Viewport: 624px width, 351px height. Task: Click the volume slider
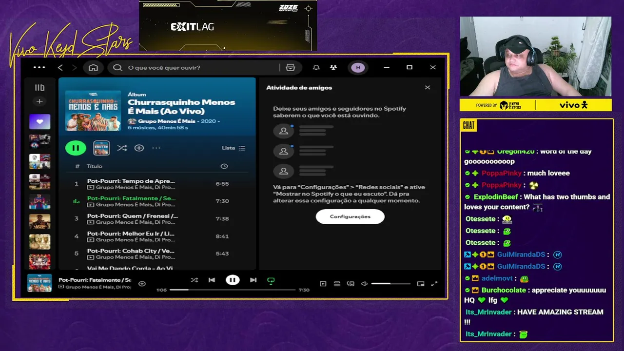390,284
